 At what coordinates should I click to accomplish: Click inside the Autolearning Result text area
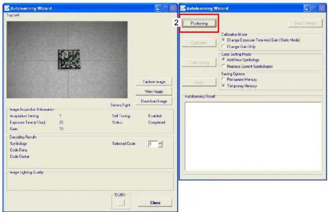[253, 136]
